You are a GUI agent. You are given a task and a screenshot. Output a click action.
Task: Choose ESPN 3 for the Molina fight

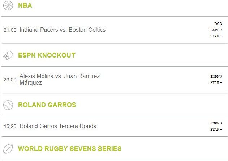[216, 77]
